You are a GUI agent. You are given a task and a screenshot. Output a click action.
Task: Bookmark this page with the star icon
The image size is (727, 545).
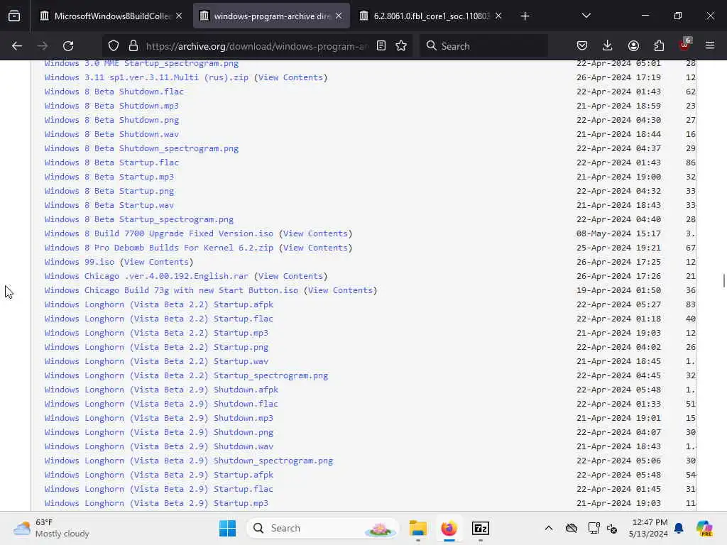401,46
